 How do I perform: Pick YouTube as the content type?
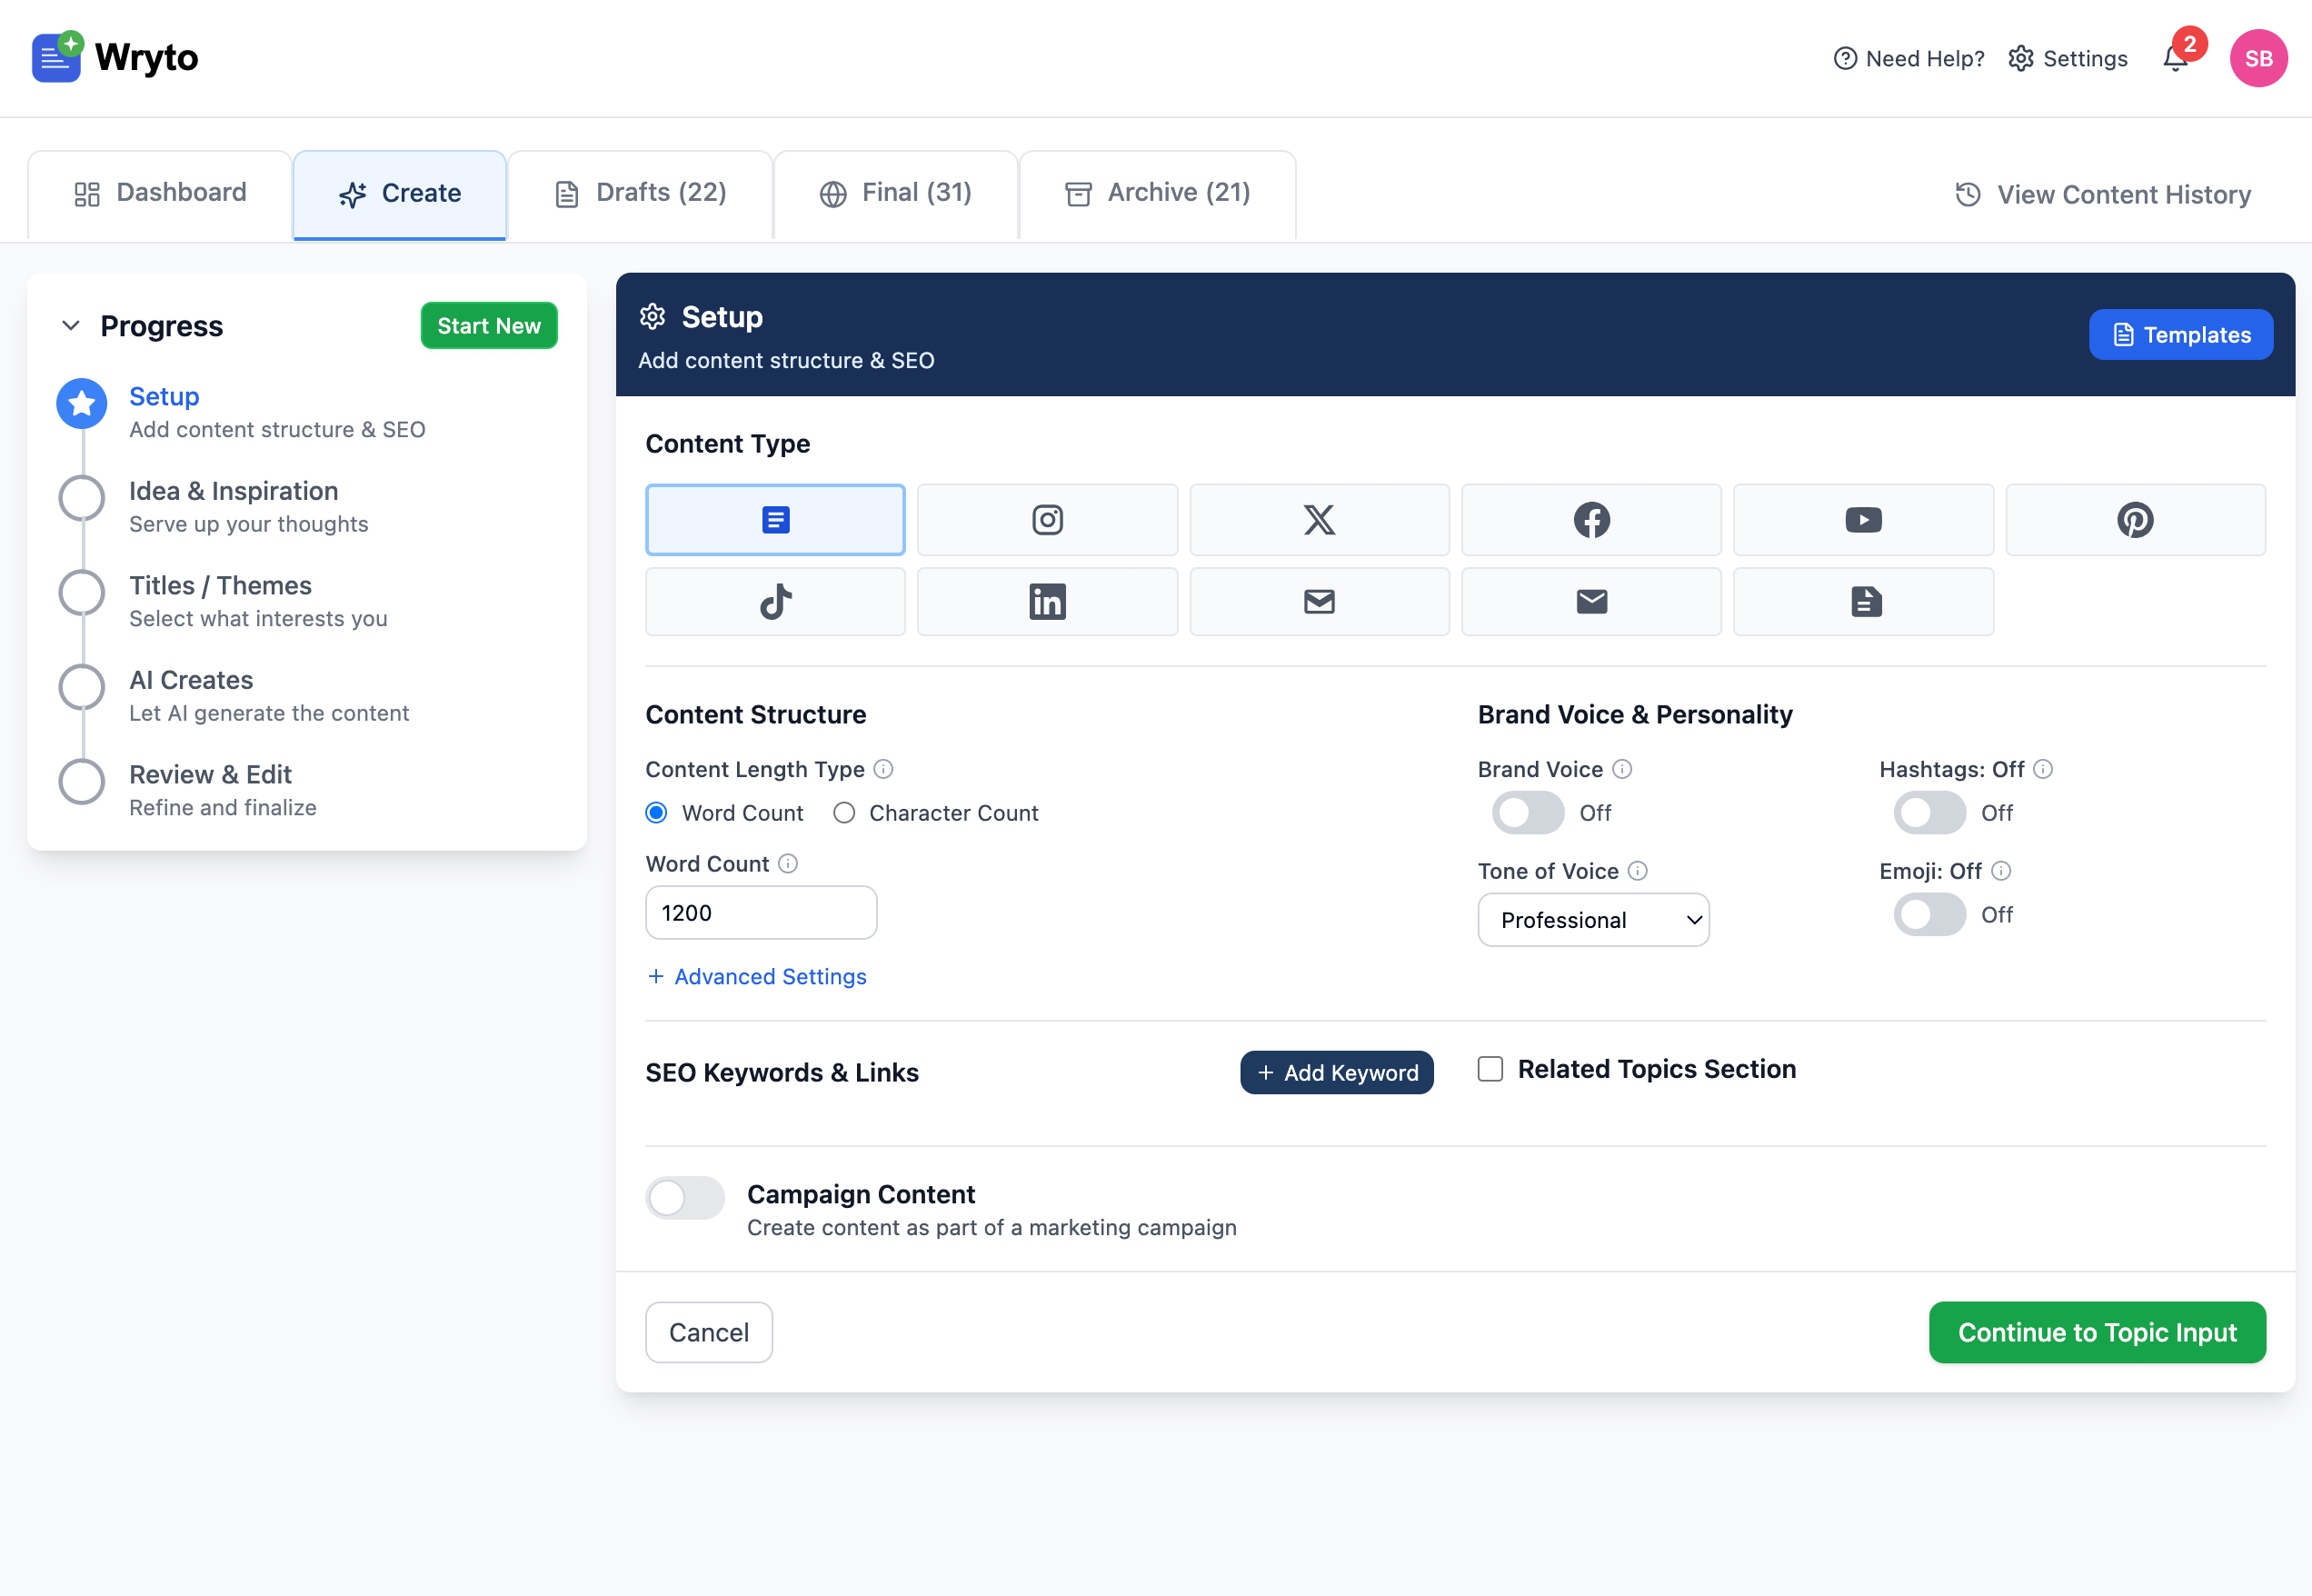pos(1862,519)
